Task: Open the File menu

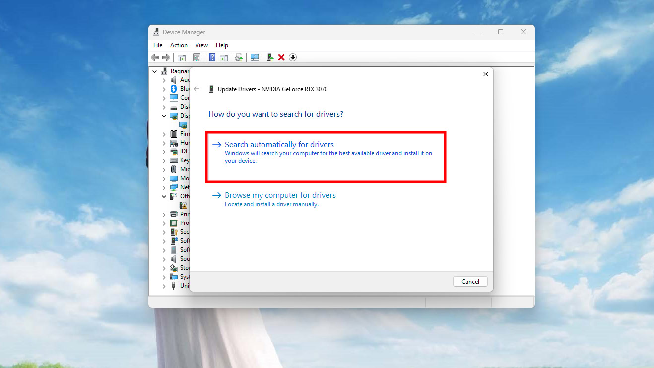Action: pyautogui.click(x=158, y=45)
